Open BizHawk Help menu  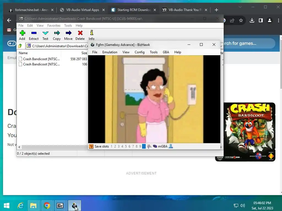coord(178,52)
